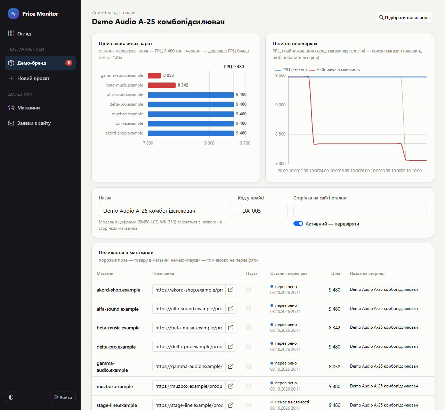
Task: Open external link for muzbox.example
Action: 231,386
